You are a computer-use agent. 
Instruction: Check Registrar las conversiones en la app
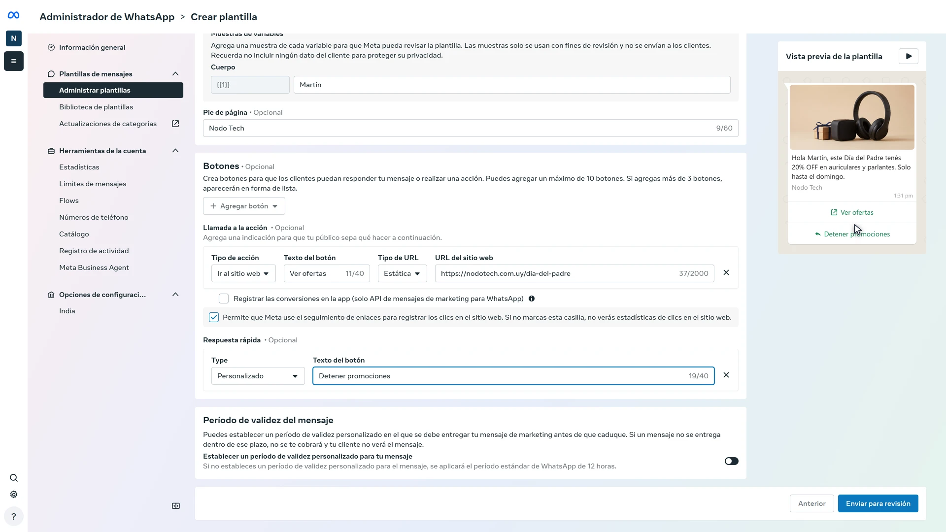[x=224, y=299]
